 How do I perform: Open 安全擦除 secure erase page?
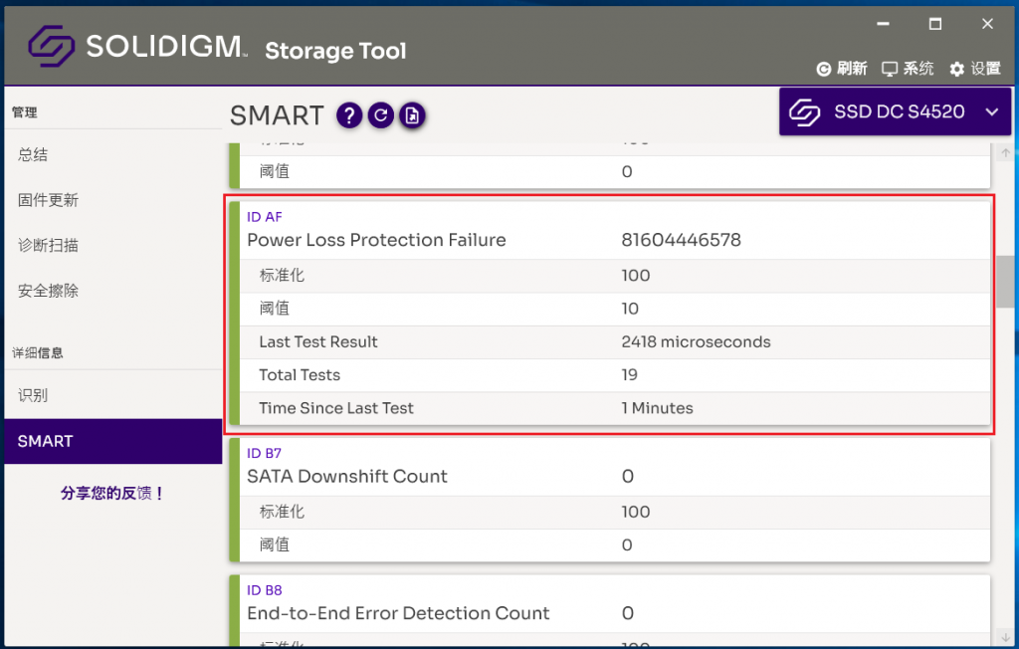coord(113,291)
